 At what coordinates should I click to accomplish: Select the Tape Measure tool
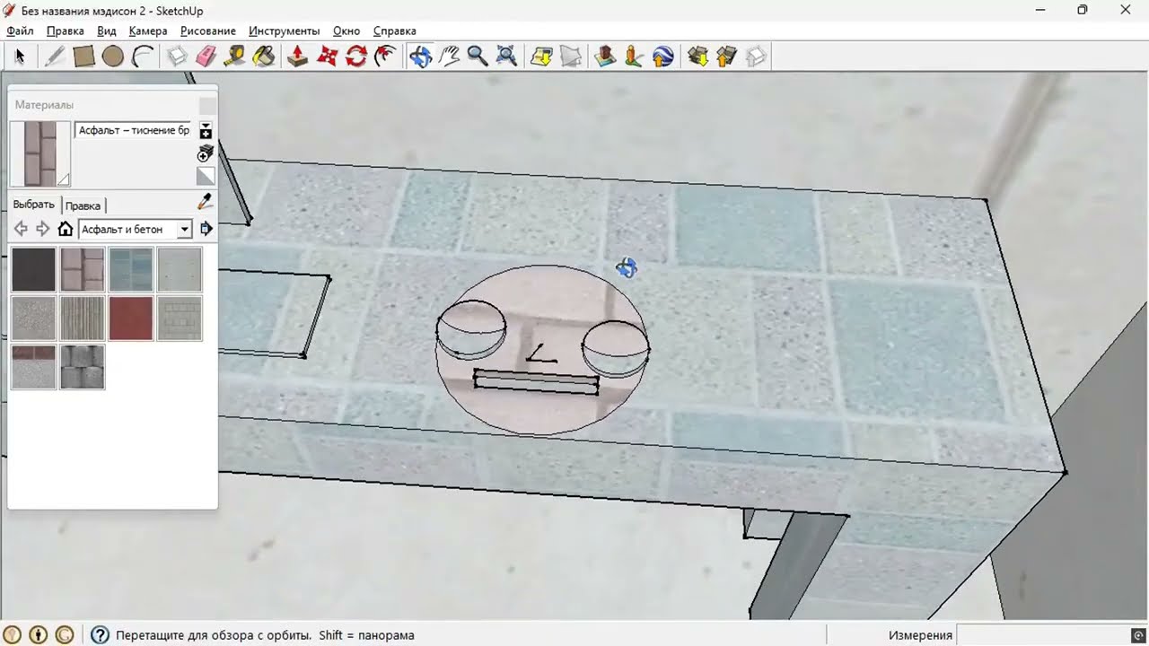tap(234, 57)
